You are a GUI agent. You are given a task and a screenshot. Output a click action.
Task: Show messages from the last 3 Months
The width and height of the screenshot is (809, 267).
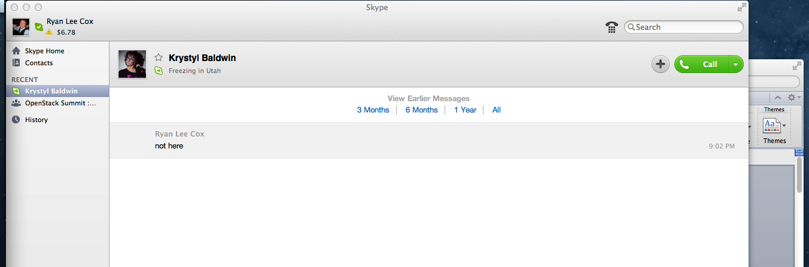373,110
